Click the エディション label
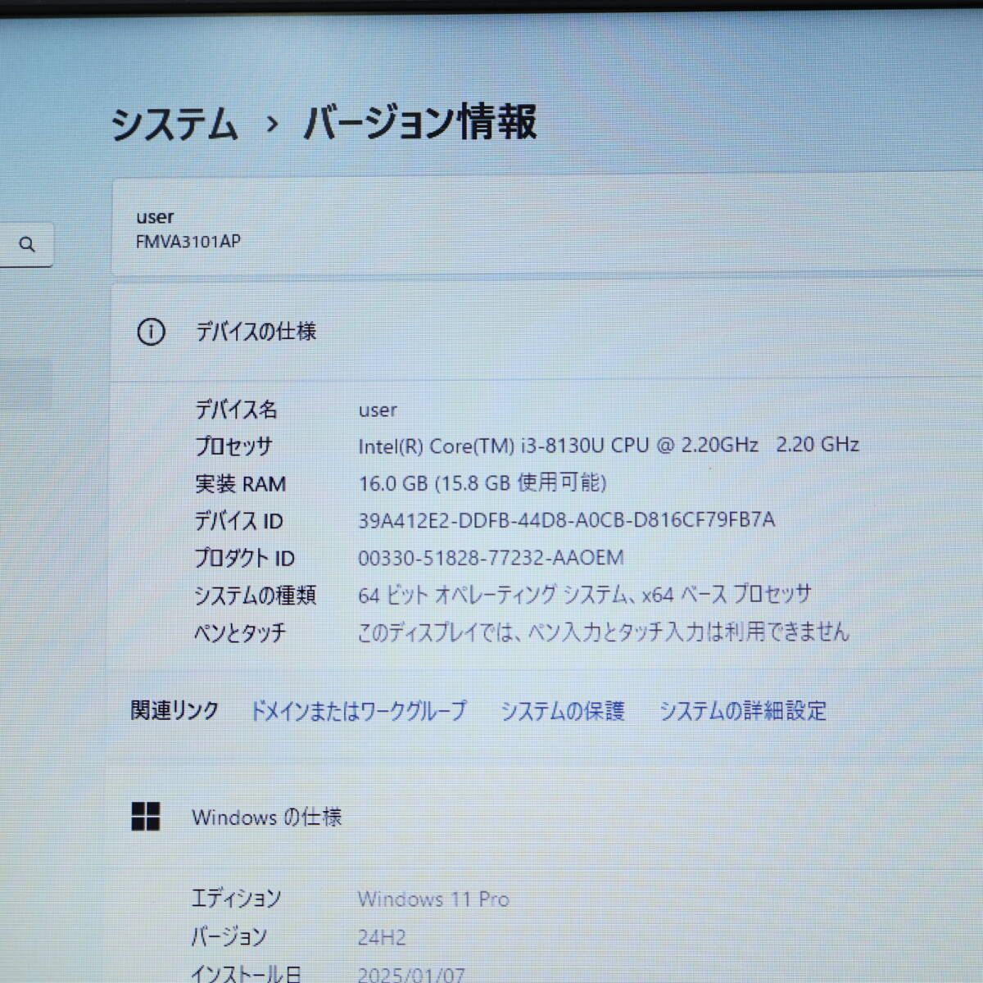 coord(236,899)
